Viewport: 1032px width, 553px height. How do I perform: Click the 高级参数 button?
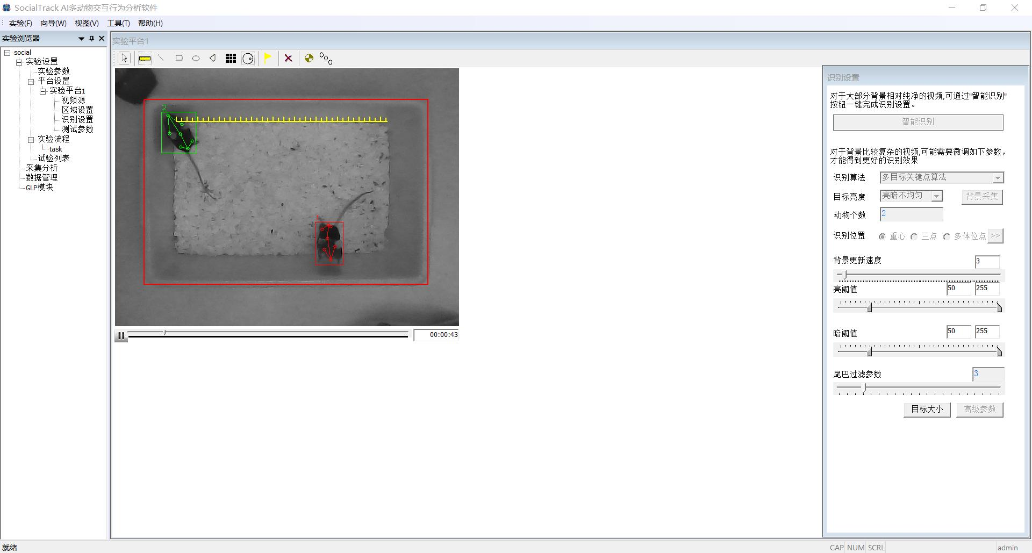(x=979, y=410)
